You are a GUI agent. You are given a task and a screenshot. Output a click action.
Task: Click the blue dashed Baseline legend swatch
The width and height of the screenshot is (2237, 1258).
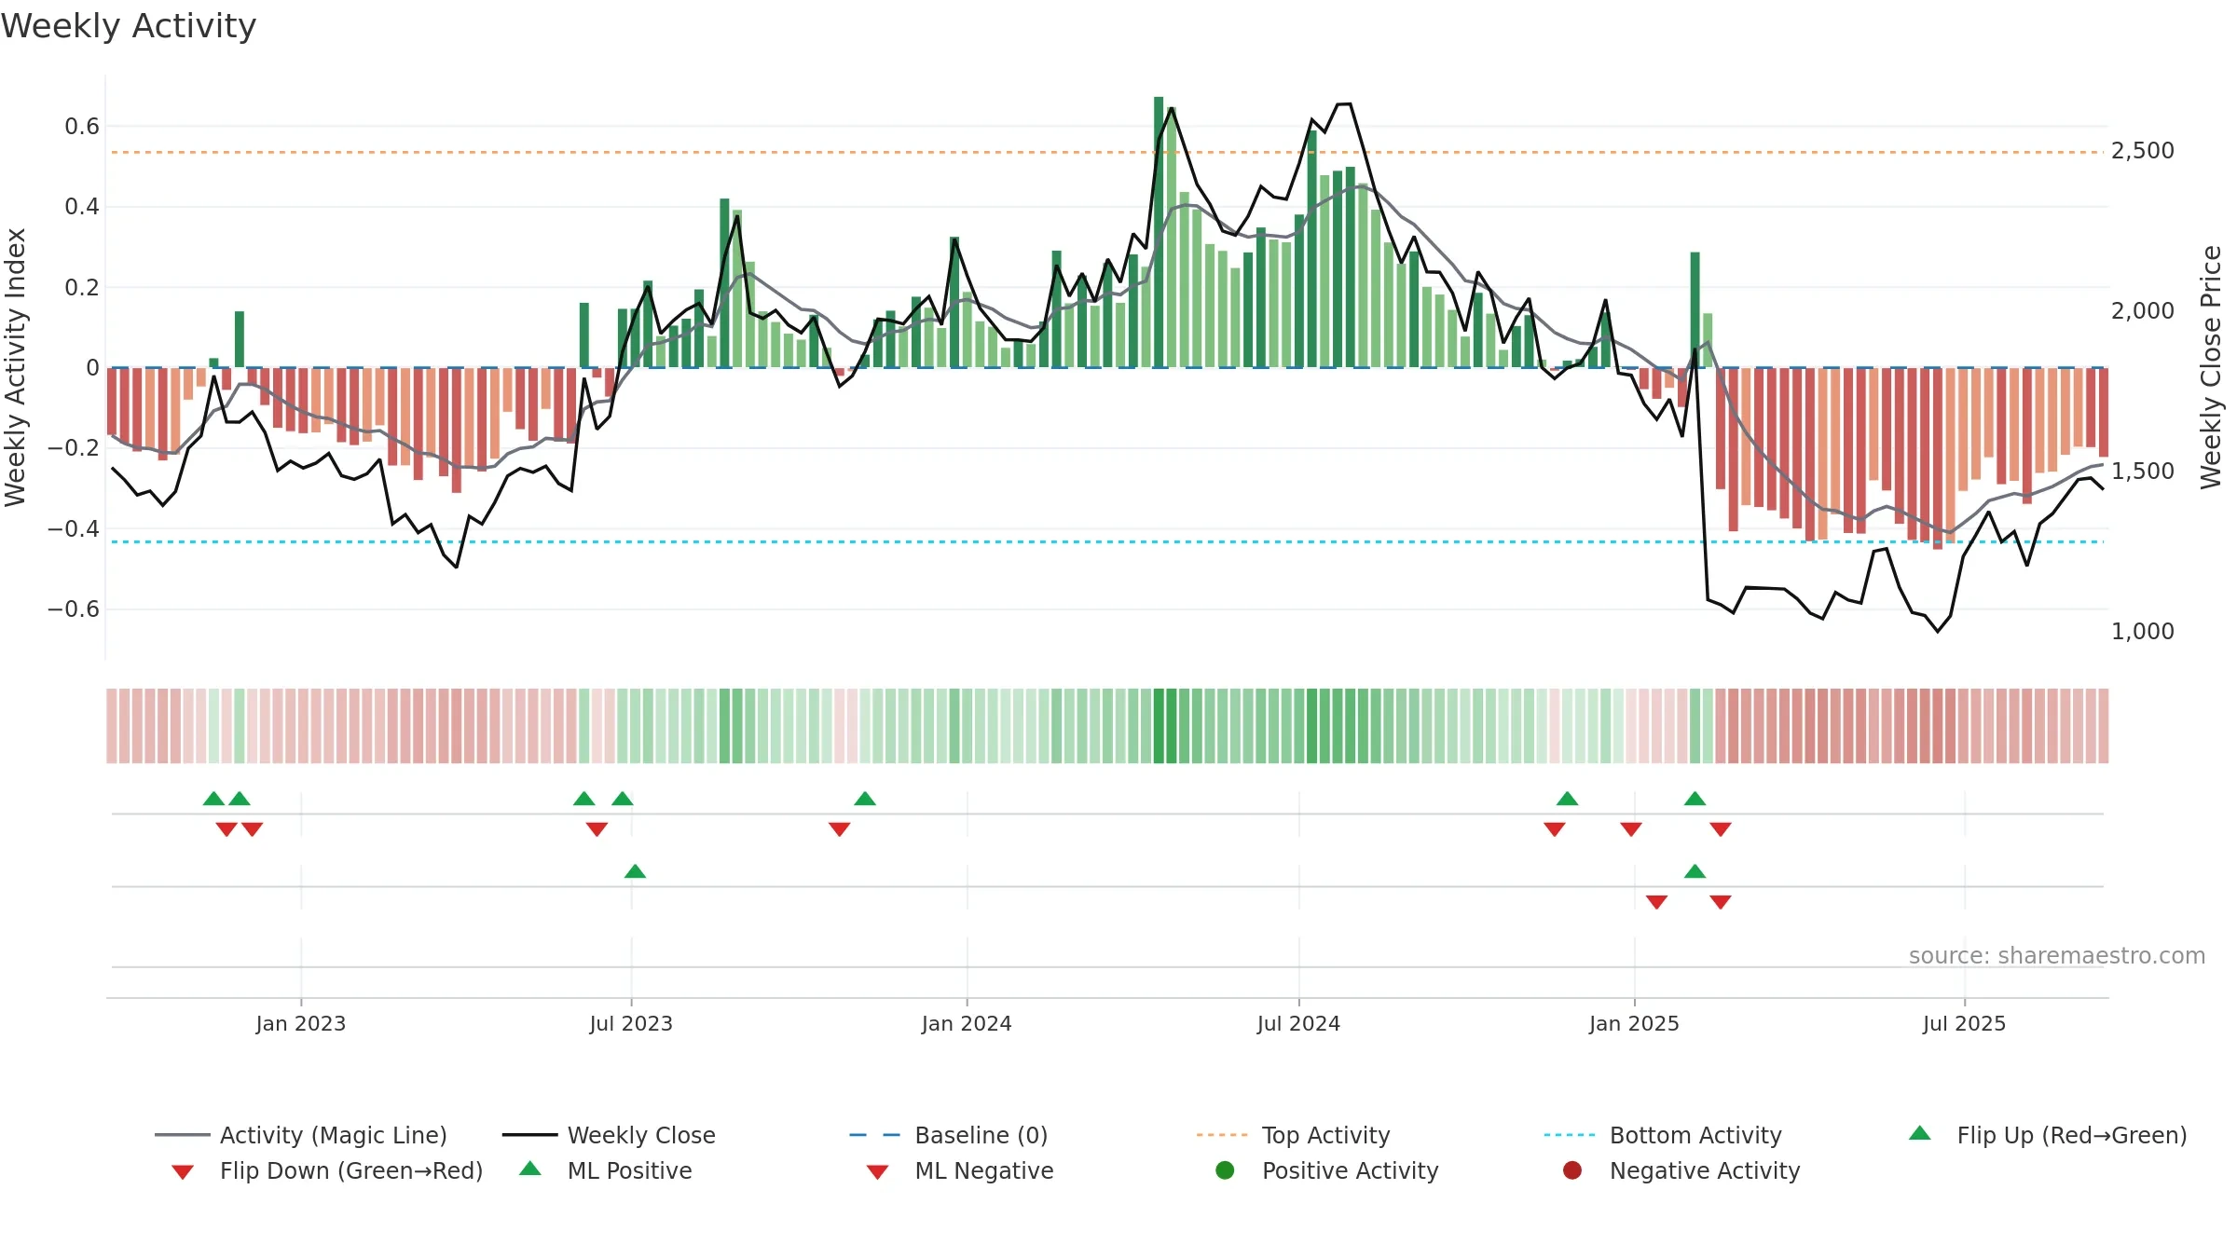[875, 1135]
